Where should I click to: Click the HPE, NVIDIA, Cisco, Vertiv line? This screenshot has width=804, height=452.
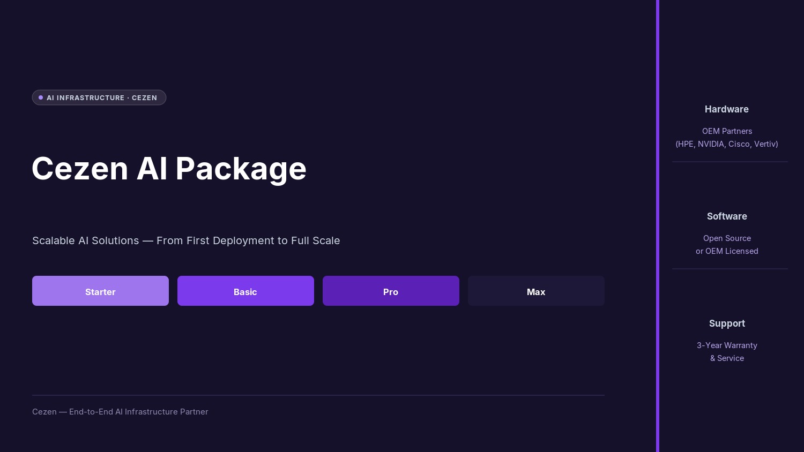tap(727, 144)
